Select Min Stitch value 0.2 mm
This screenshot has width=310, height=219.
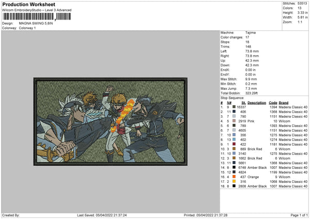251,84
